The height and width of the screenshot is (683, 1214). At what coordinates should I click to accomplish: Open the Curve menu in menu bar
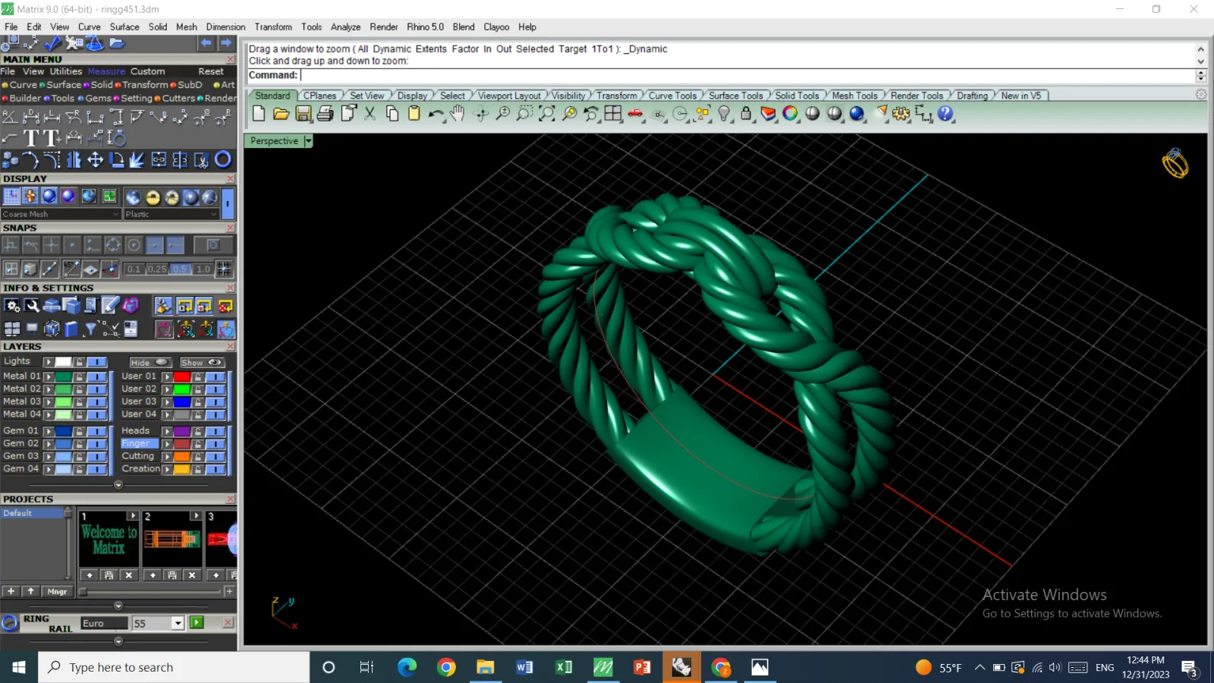point(89,27)
